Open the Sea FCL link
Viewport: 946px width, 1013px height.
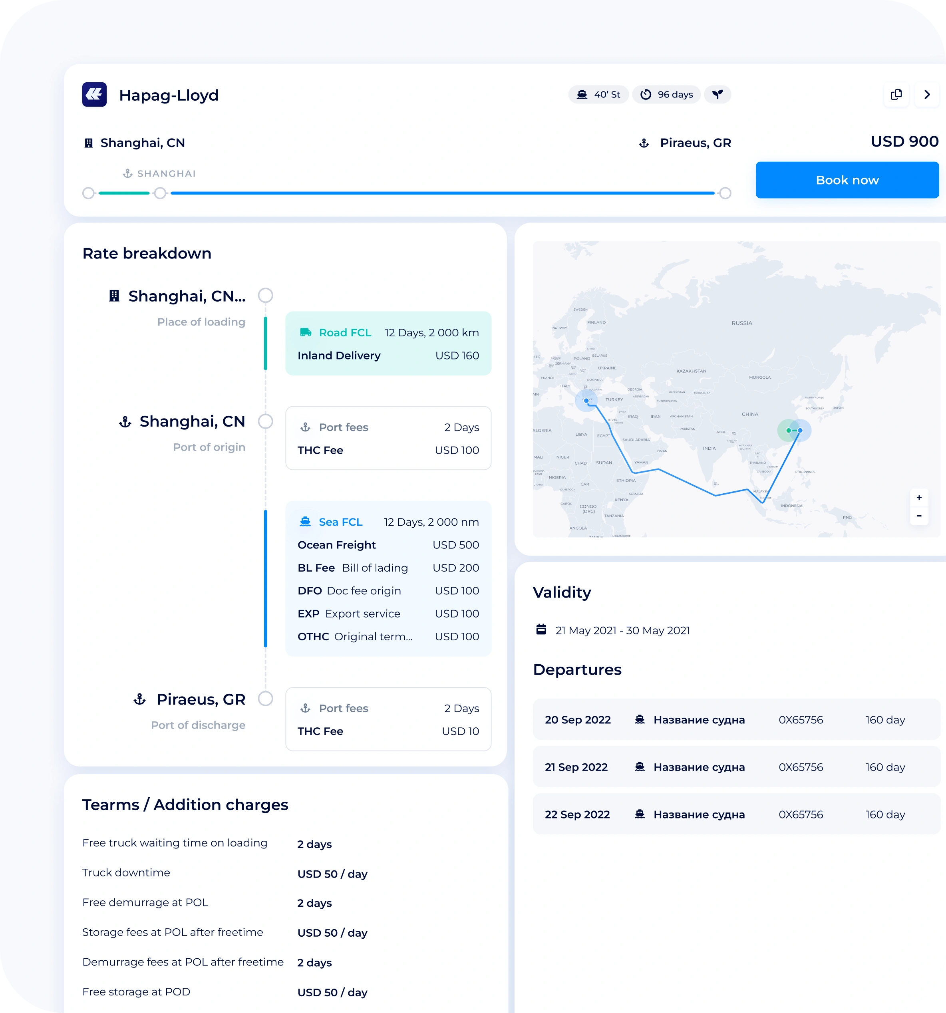(x=340, y=522)
